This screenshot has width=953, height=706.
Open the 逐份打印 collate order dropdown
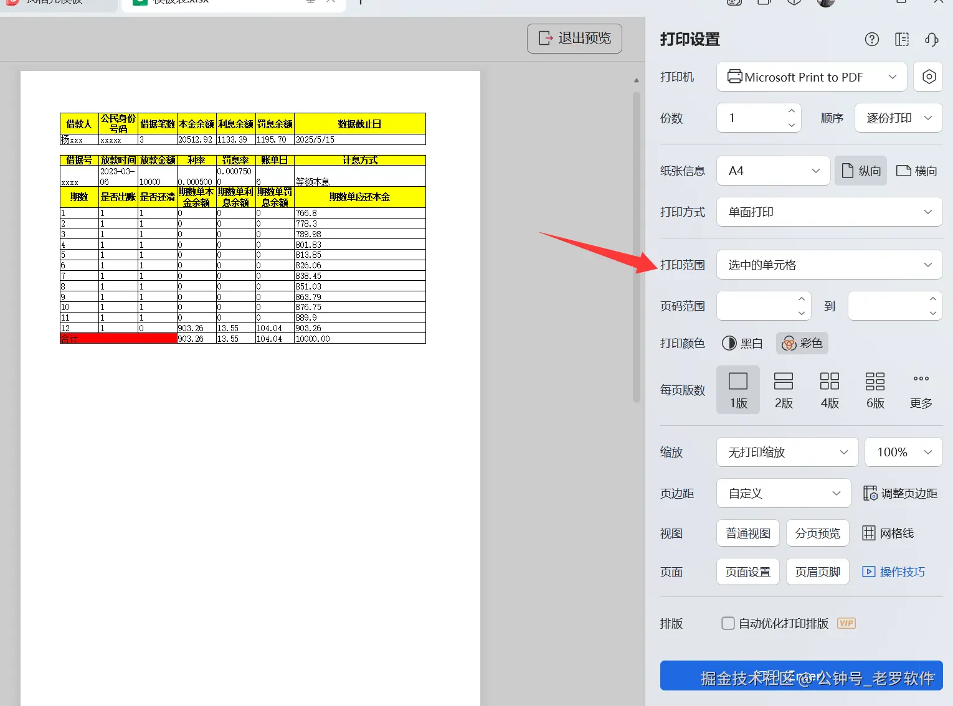pos(899,118)
